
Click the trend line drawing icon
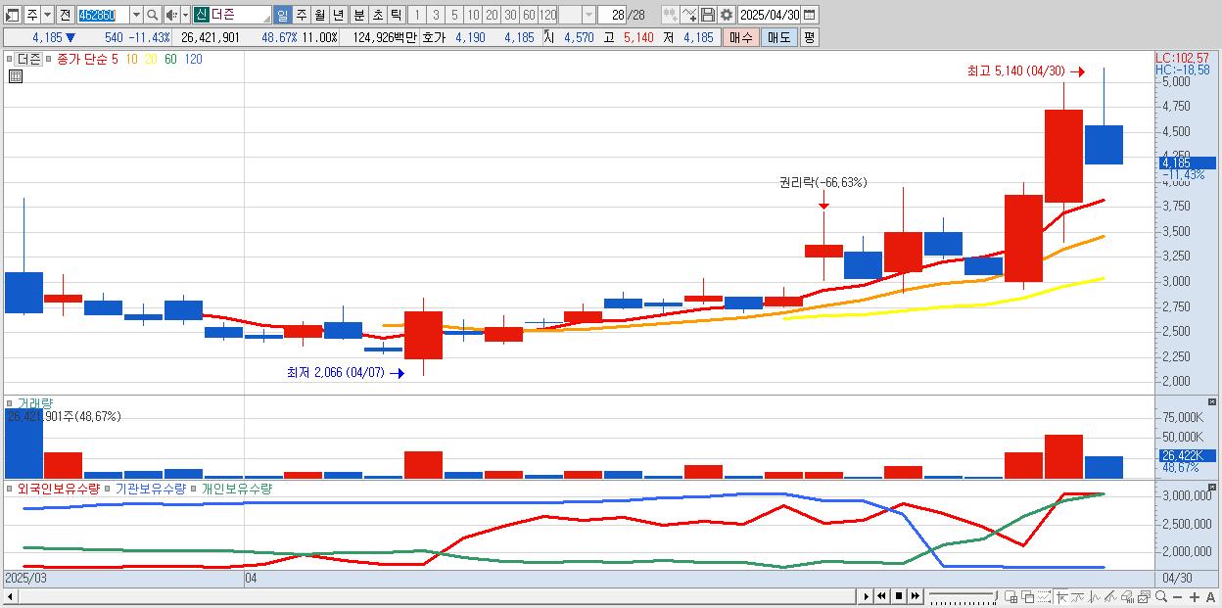[1078, 596]
